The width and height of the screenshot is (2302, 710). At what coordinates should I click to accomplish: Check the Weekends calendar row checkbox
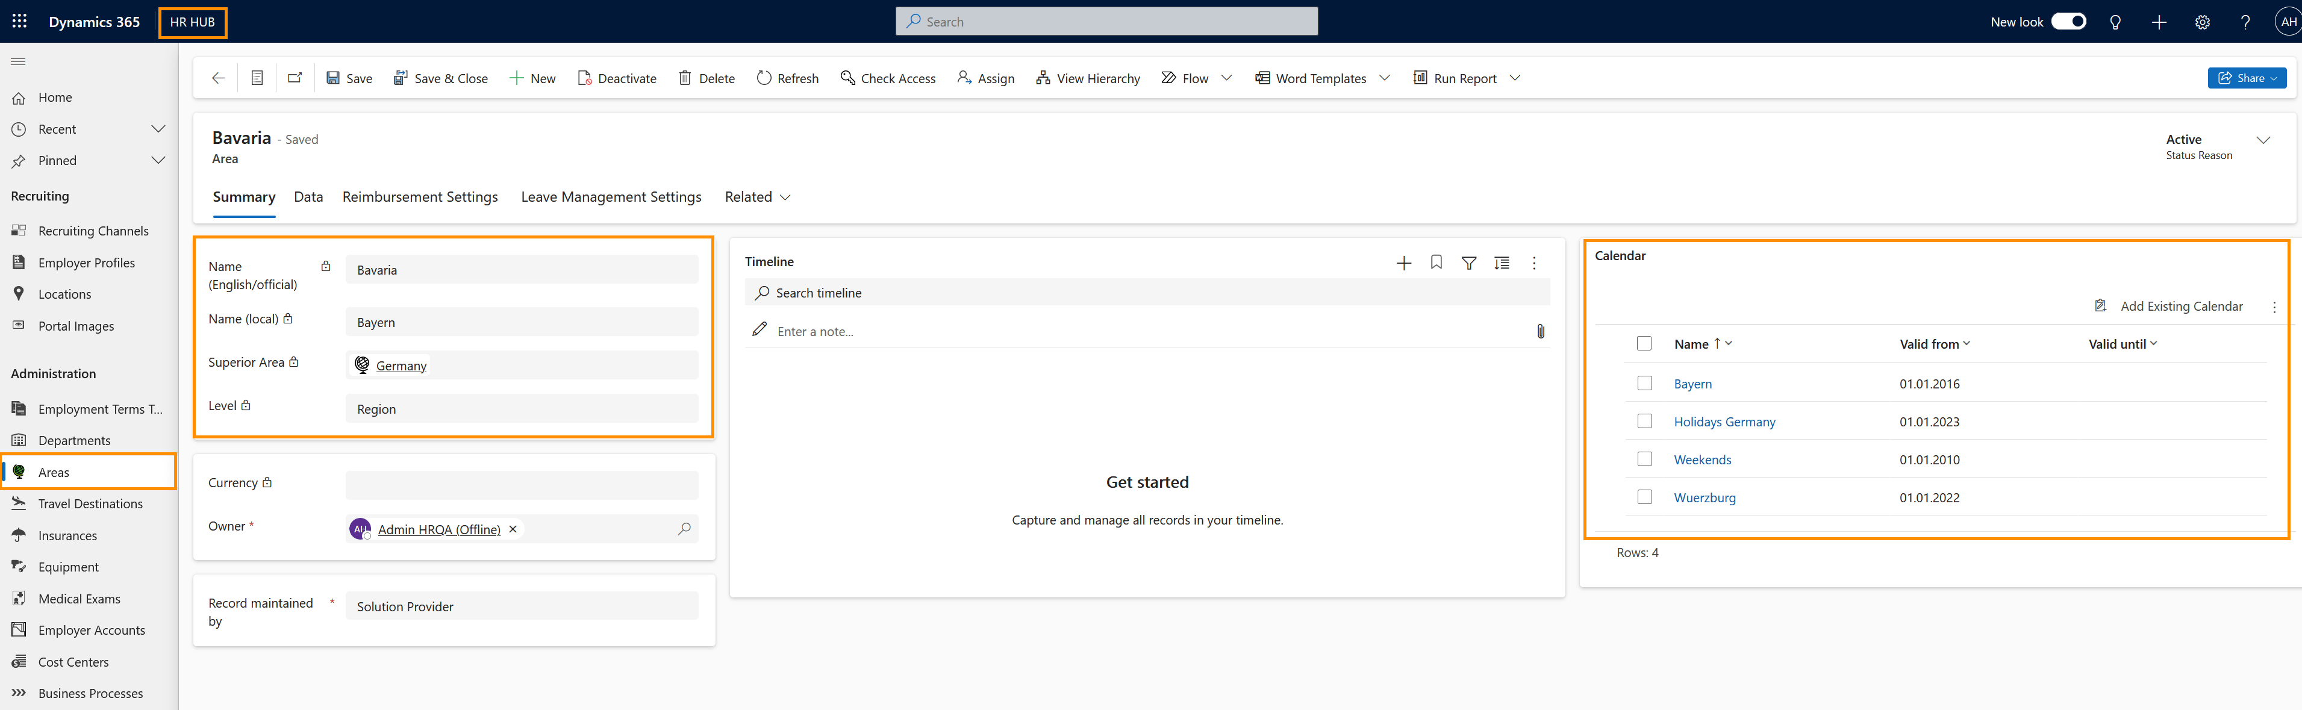(1644, 459)
